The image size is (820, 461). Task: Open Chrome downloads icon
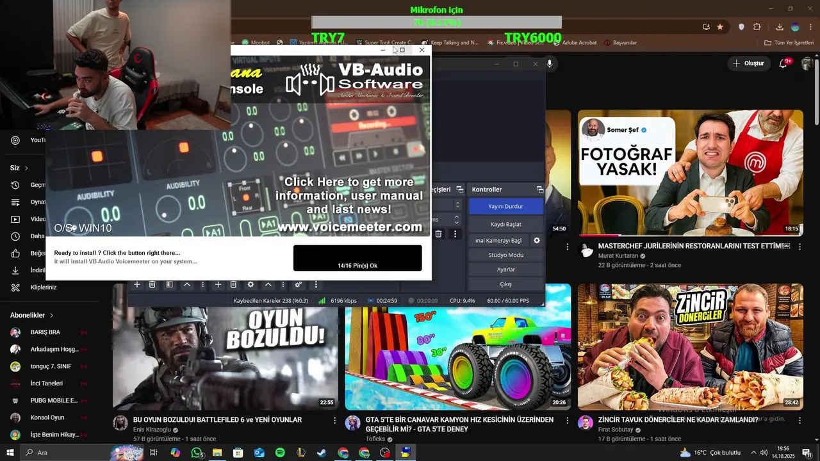[x=780, y=27]
